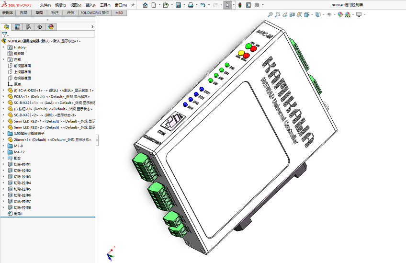The height and width of the screenshot is (263, 406).
Task: Open the 文件(F) menu
Action: [x=45, y=5]
